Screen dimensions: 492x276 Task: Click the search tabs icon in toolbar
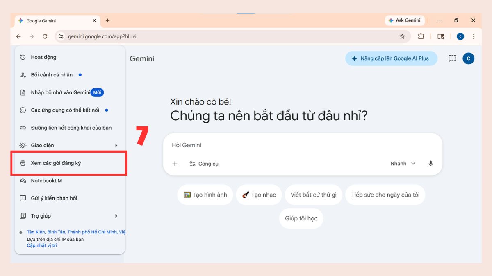point(441,36)
